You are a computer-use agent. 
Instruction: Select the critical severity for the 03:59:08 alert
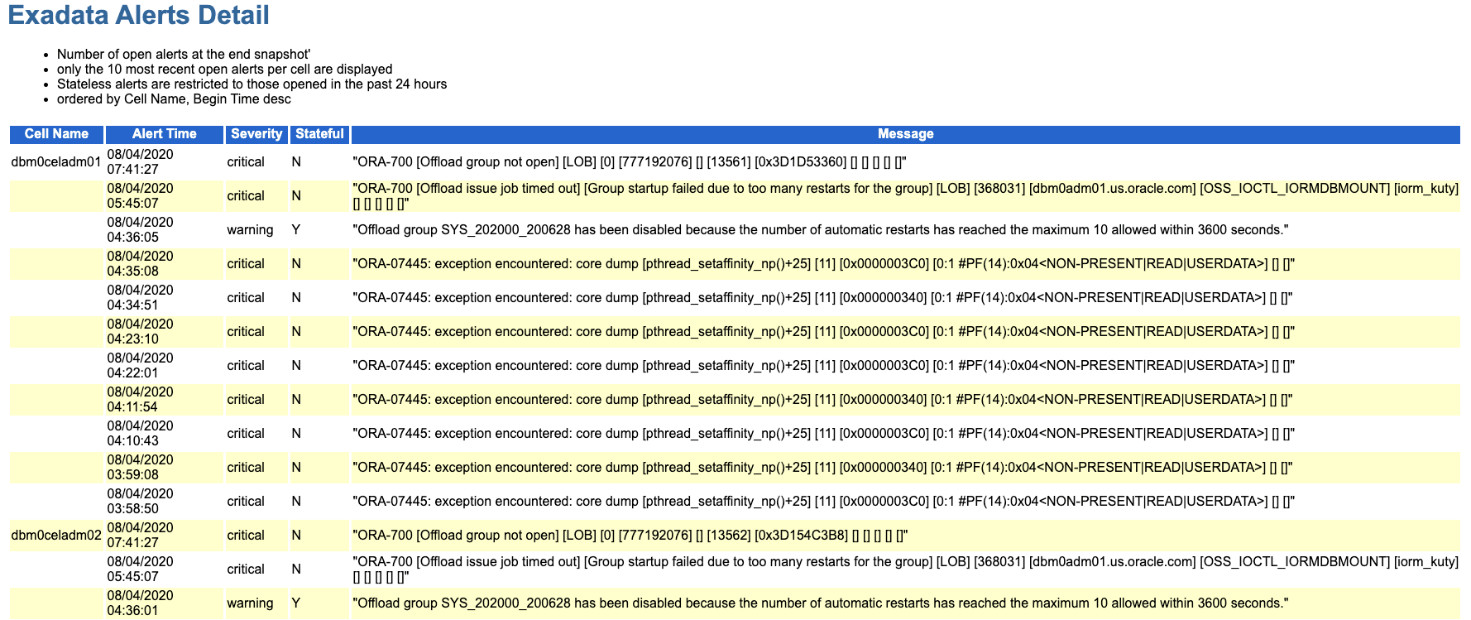coord(246,468)
